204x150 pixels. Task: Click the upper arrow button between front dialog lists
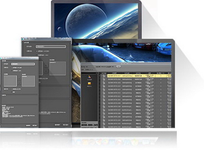pos(20,79)
